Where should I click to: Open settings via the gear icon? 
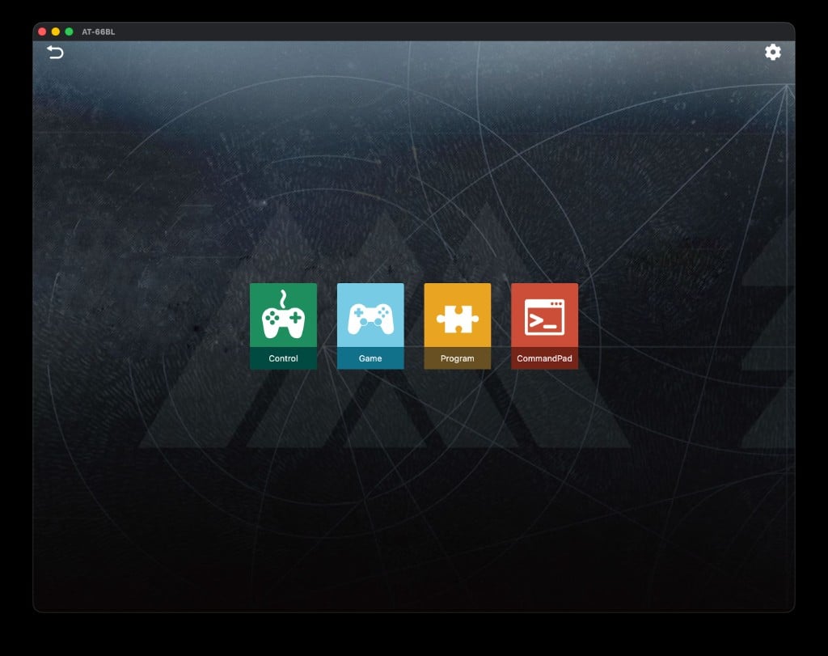coord(772,52)
